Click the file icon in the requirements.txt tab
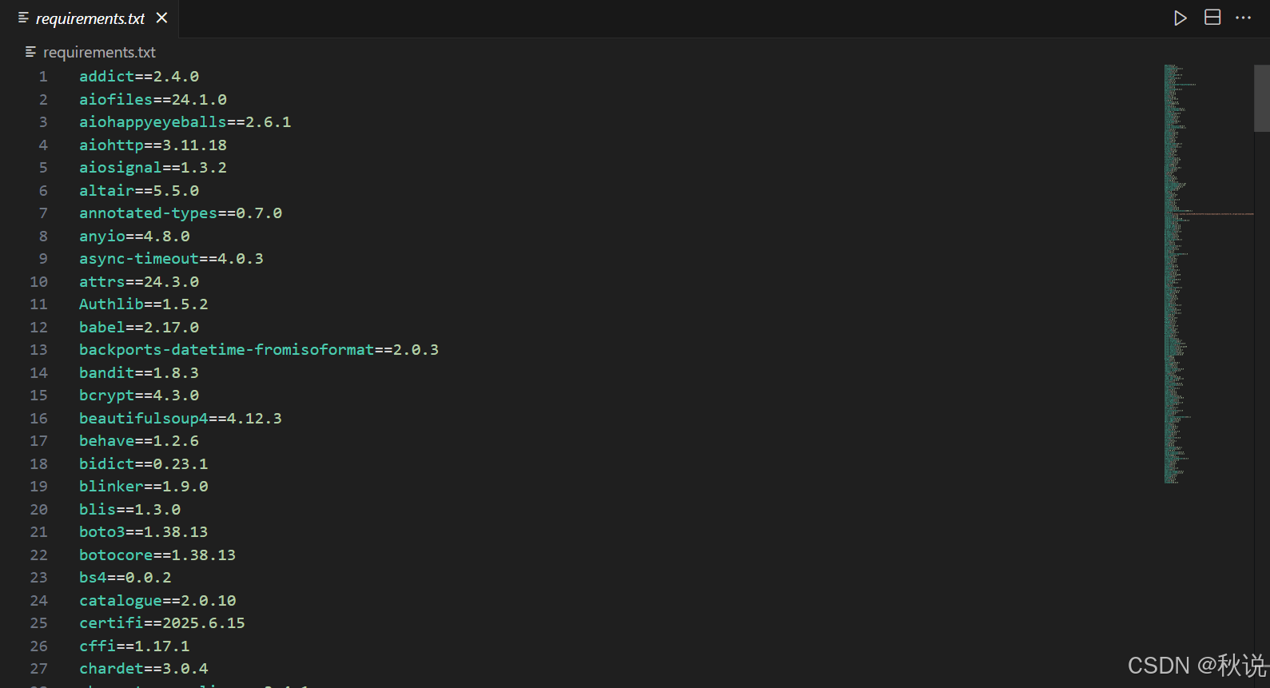The image size is (1270, 688). coord(23,18)
